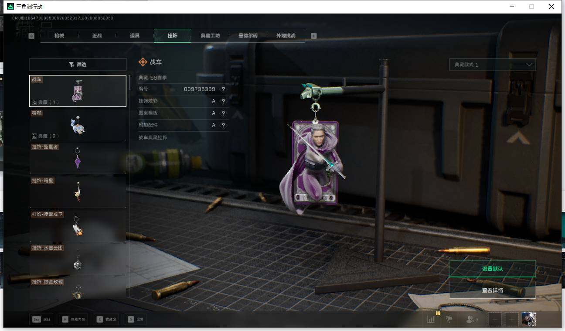
Task: Click the 战车典藏挂饰 description text
Action: click(x=153, y=137)
